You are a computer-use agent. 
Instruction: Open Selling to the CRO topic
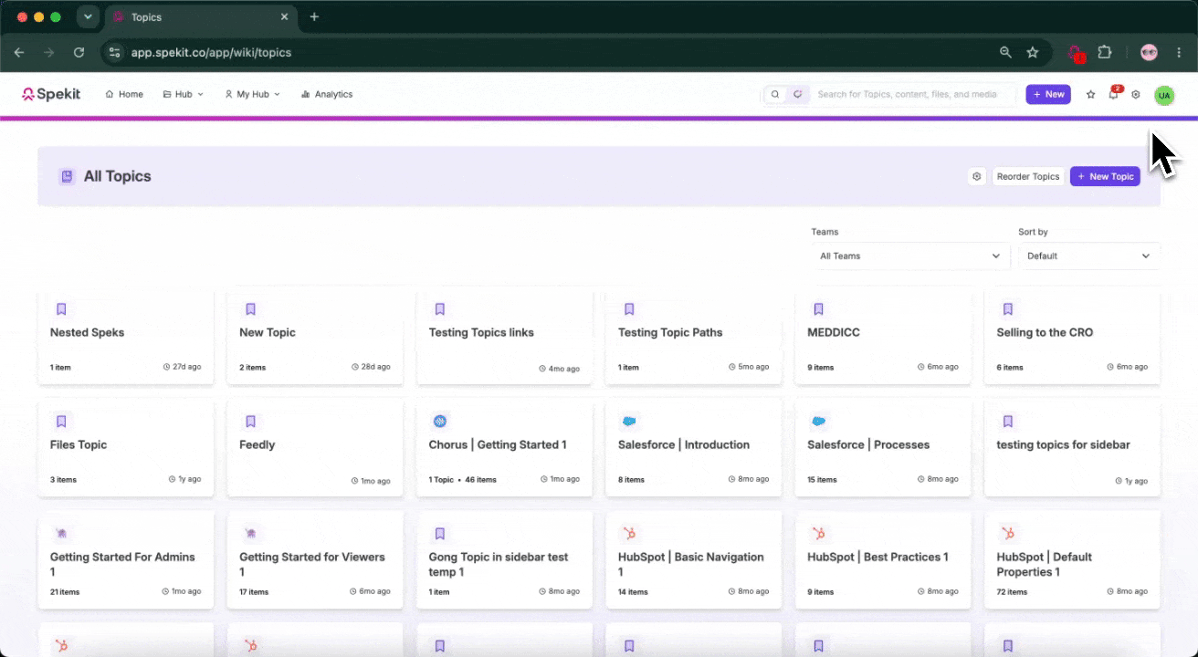pyautogui.click(x=1072, y=338)
